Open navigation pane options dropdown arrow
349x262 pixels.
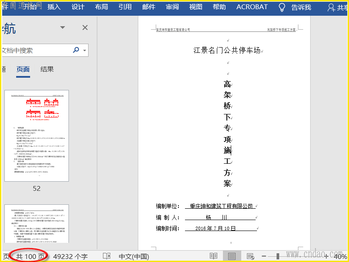[x=62, y=28]
